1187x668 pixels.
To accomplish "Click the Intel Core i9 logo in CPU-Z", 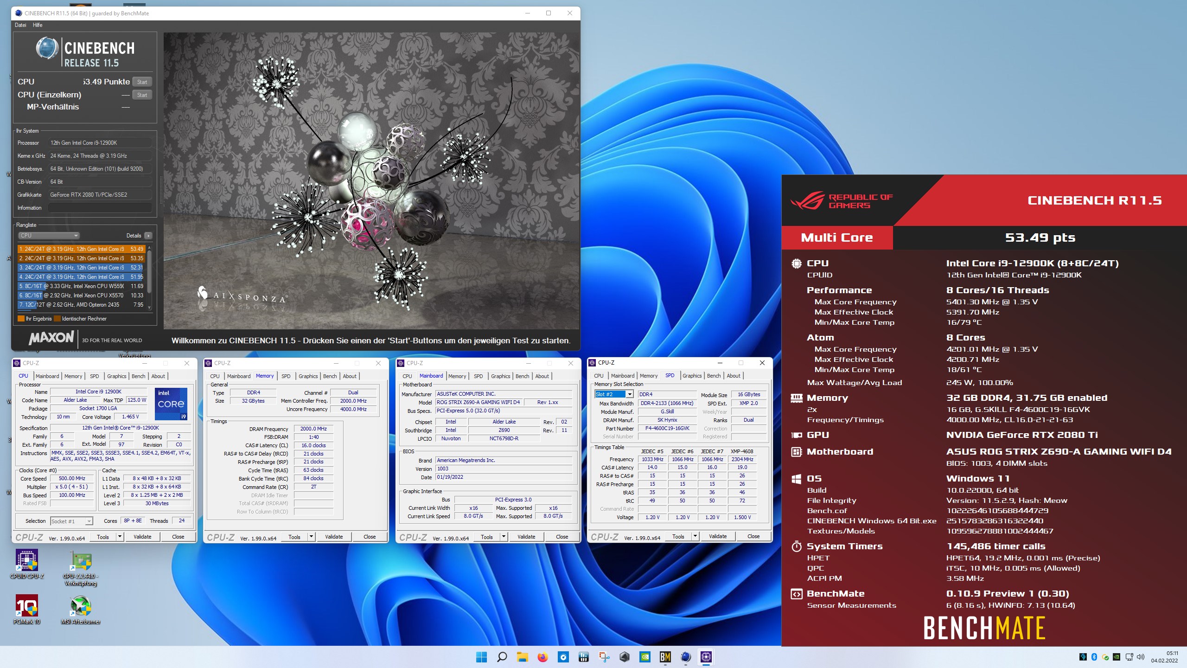I will [x=171, y=404].
